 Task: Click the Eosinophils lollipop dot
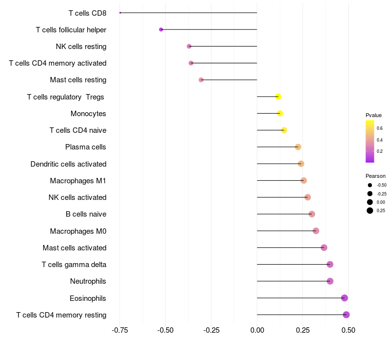[344, 298]
